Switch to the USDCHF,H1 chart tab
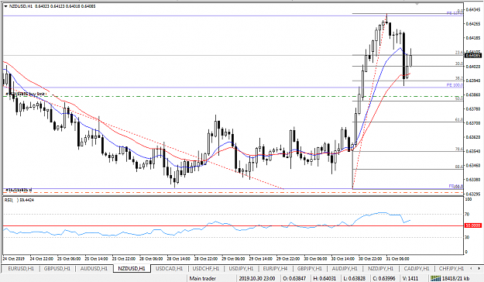The image size is (484, 282). click(205, 268)
